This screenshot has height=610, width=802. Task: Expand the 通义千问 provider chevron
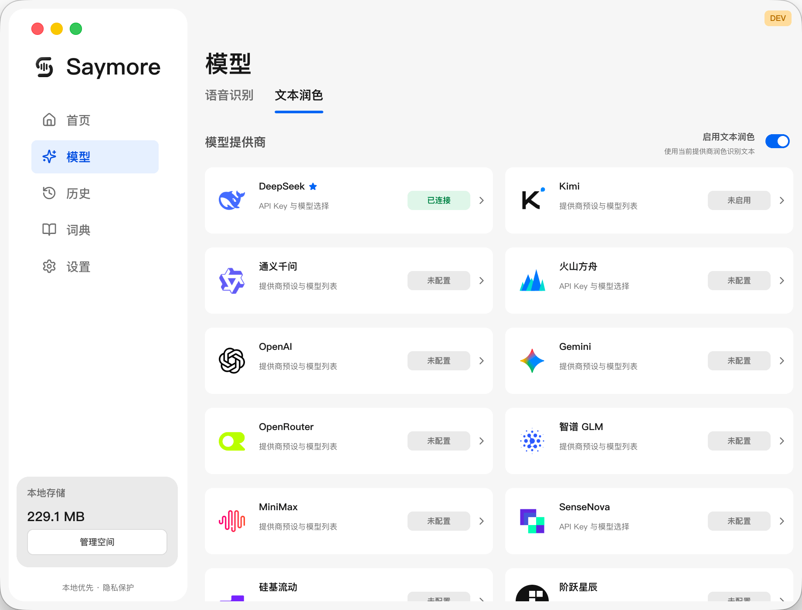click(x=482, y=281)
